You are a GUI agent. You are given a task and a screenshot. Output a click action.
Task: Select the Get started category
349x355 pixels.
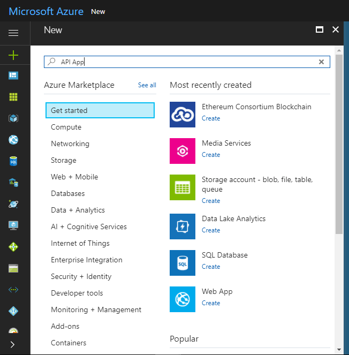click(100, 111)
